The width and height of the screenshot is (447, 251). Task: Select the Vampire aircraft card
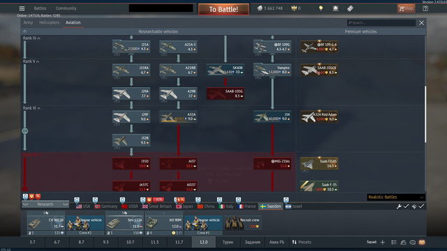tap(272, 70)
